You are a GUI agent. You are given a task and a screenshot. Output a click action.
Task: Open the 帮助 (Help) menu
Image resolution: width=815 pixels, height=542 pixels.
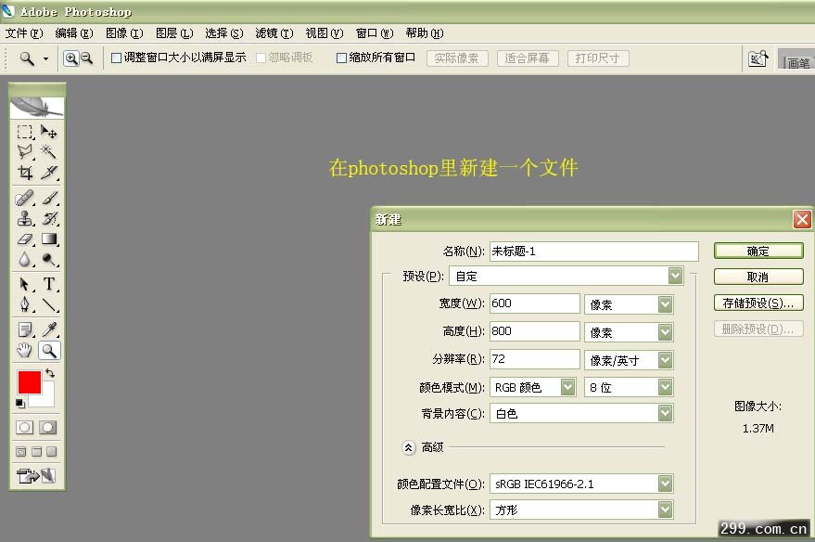pyautogui.click(x=424, y=33)
